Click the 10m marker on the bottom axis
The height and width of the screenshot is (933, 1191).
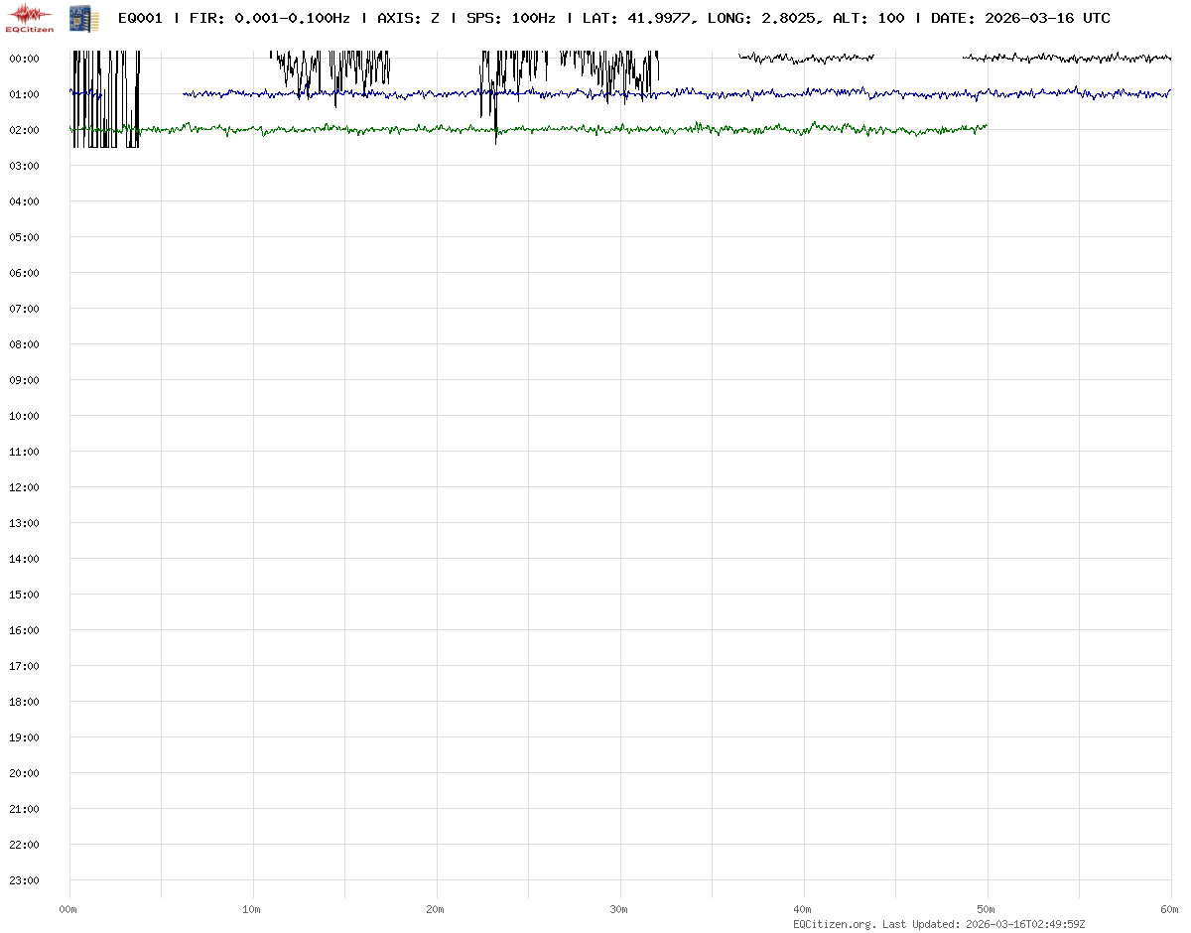252,909
